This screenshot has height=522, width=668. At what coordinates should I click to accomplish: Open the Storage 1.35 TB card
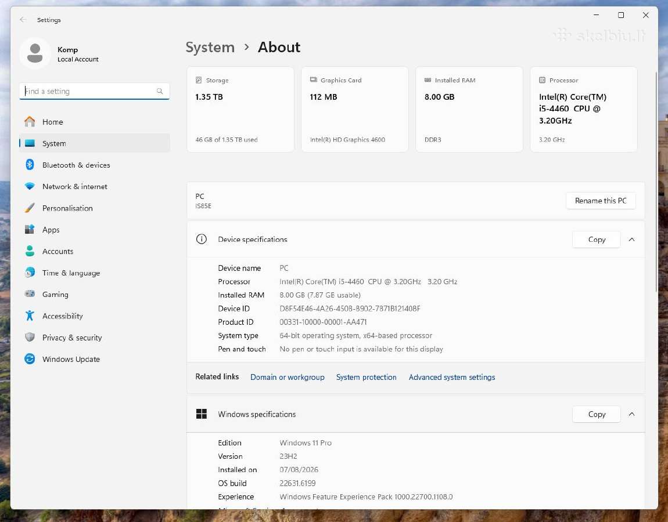pyautogui.click(x=240, y=110)
